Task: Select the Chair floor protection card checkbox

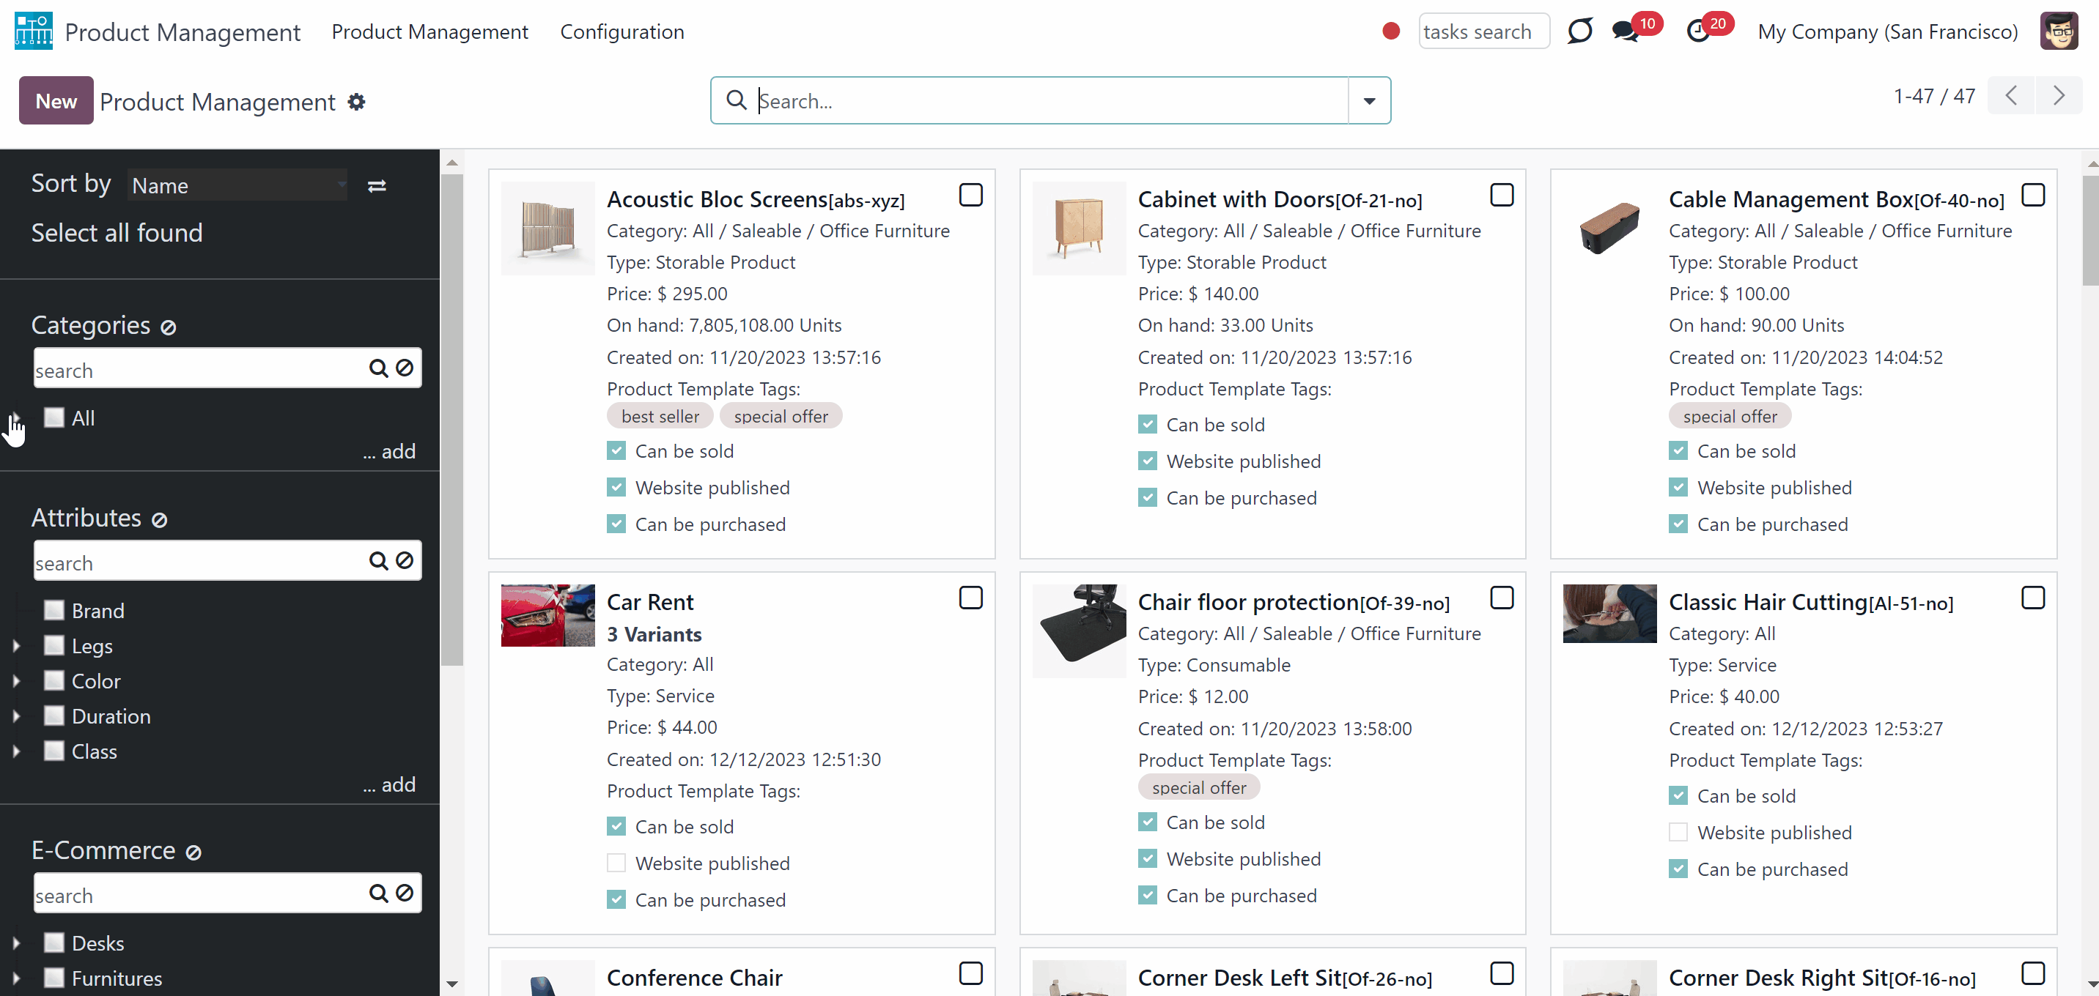Action: tap(1502, 598)
